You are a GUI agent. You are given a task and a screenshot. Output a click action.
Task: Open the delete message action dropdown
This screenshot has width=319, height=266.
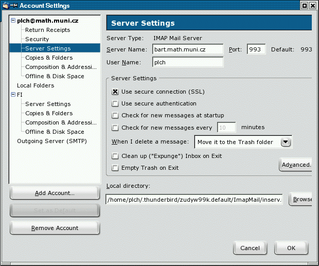286,141
